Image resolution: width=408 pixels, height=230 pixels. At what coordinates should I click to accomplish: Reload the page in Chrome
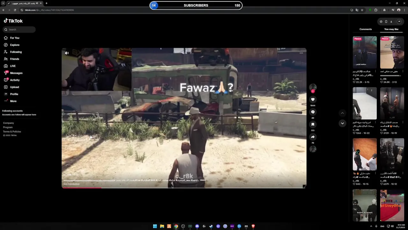pyautogui.click(x=15, y=10)
